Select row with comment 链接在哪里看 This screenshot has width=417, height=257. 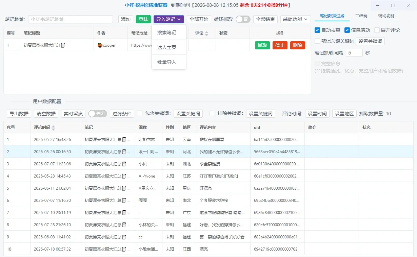coord(208,139)
